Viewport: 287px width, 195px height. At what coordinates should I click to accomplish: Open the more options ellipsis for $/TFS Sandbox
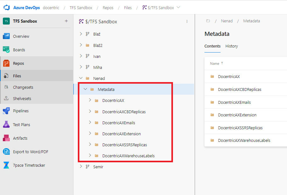pos(187,21)
